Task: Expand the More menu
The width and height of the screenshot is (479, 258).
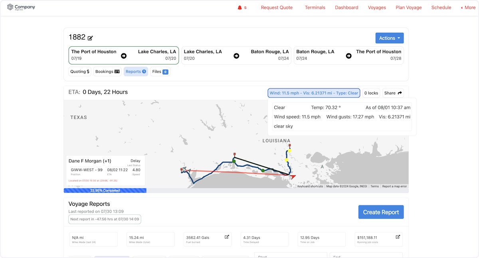Action: [468, 8]
